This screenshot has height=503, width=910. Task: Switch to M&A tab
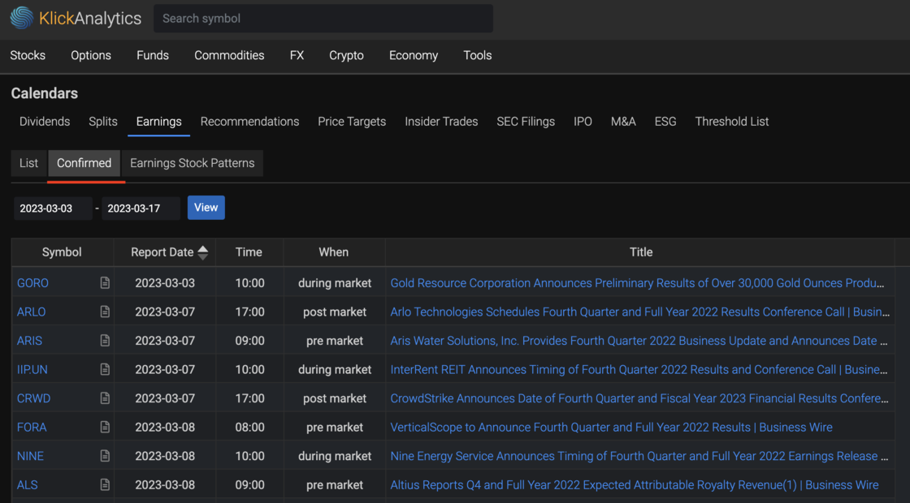click(623, 122)
